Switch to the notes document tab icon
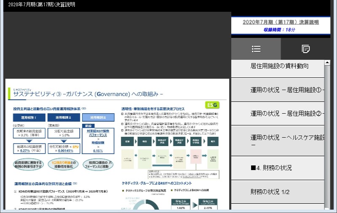 click(305, 49)
